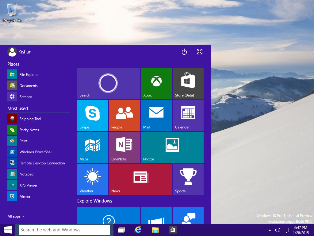Launch the Skype tile
The width and height of the screenshot is (314, 236).
[x=93, y=116]
